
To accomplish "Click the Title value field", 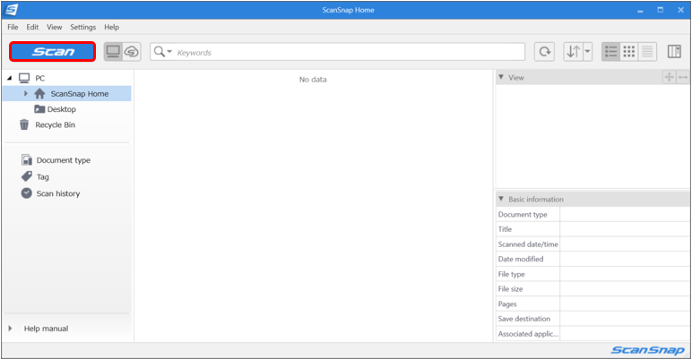I will [x=625, y=229].
